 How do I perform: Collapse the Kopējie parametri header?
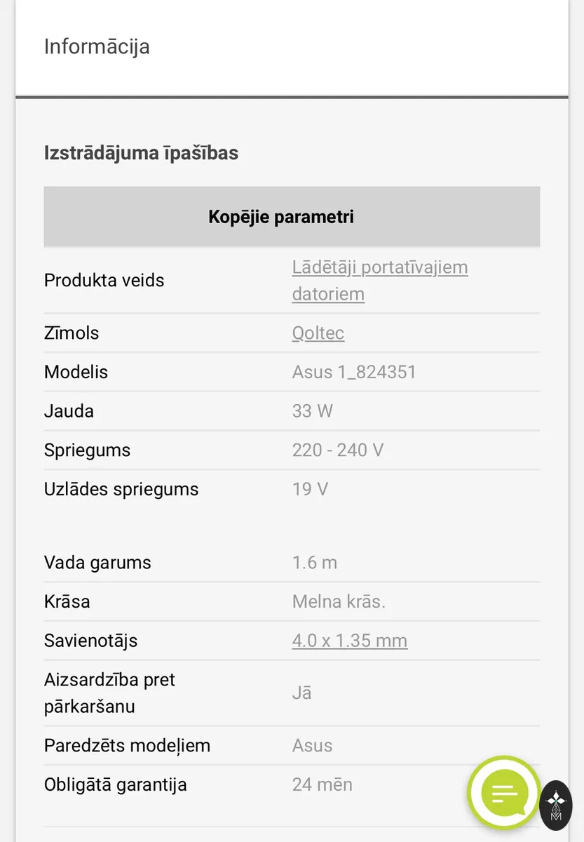point(292,217)
